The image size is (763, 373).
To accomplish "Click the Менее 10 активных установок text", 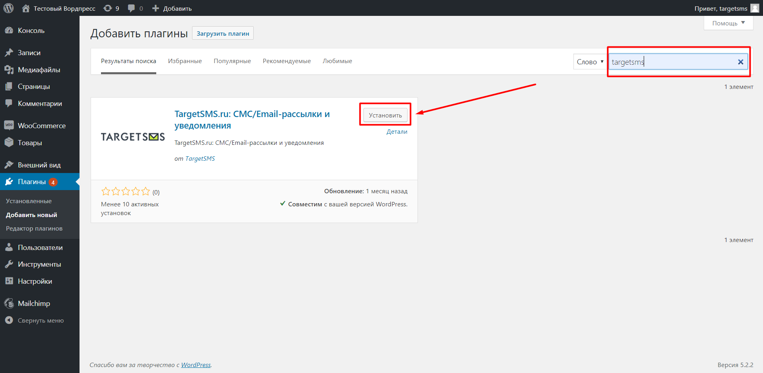I will pos(130,209).
